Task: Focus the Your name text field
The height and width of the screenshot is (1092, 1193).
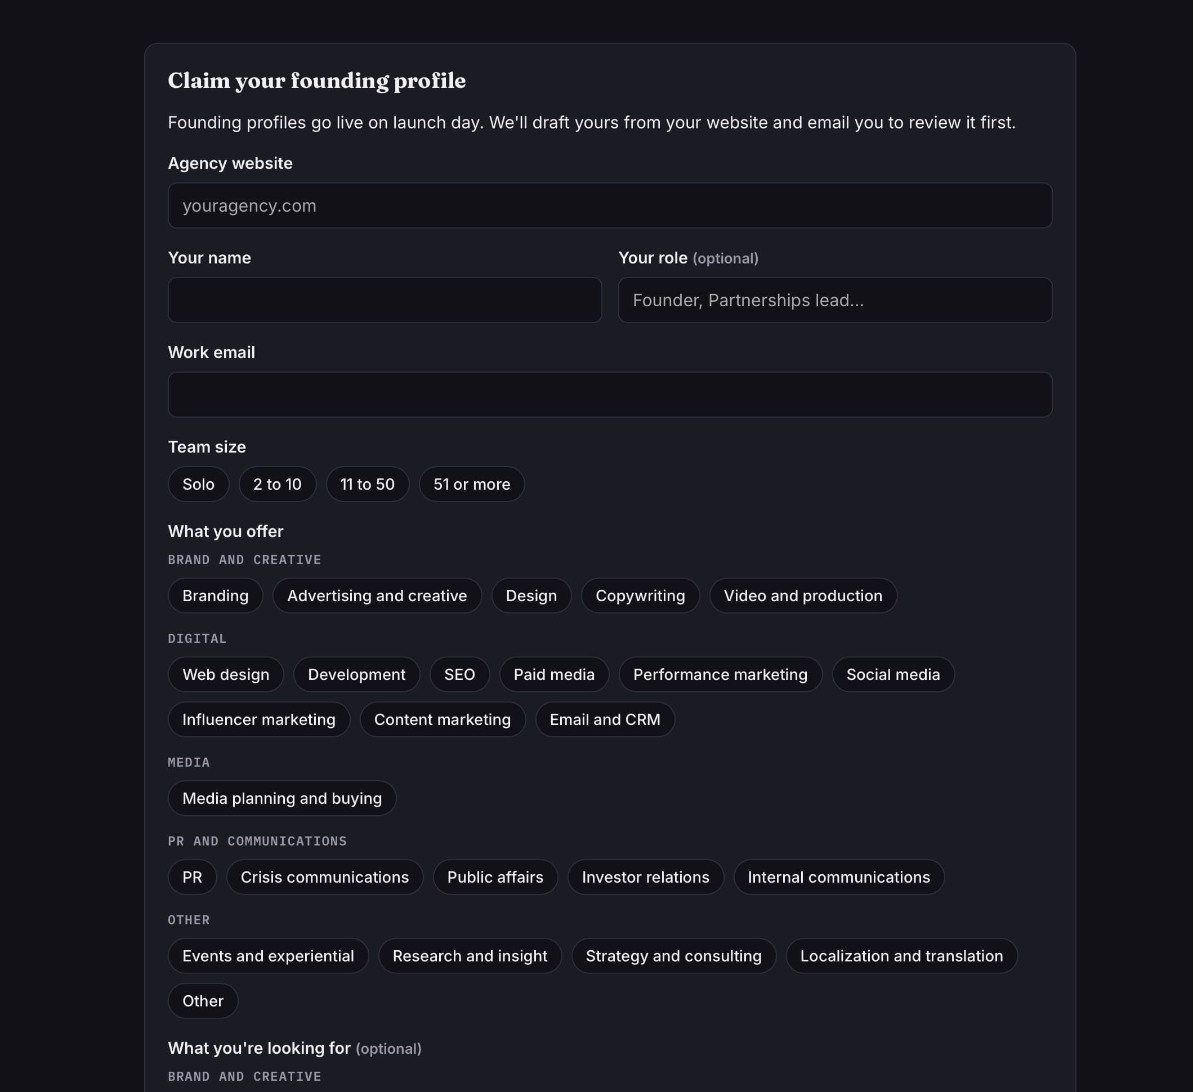Action: [385, 300]
